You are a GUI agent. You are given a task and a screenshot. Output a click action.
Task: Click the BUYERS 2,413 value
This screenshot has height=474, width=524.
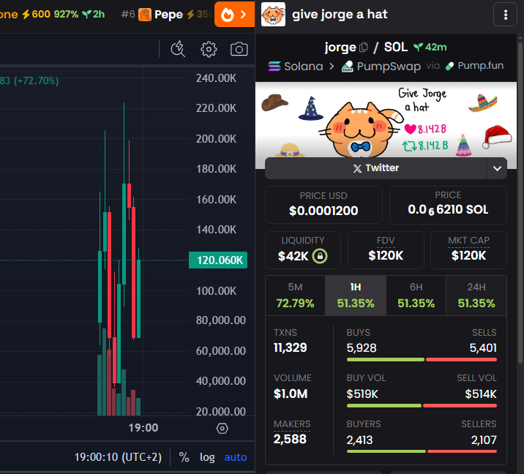[359, 440]
